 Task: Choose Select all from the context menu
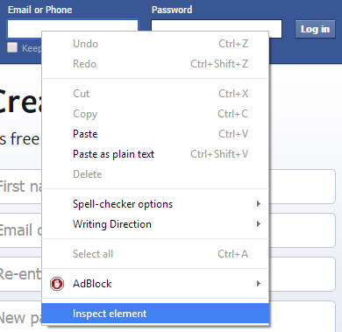click(155, 254)
